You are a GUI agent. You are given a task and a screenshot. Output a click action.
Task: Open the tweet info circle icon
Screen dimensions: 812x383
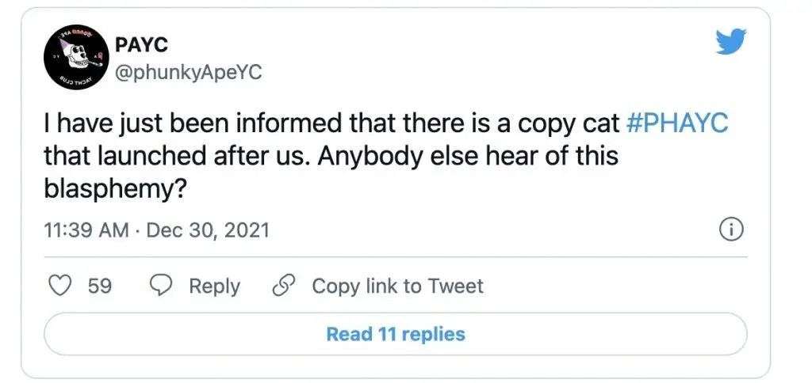click(x=732, y=230)
